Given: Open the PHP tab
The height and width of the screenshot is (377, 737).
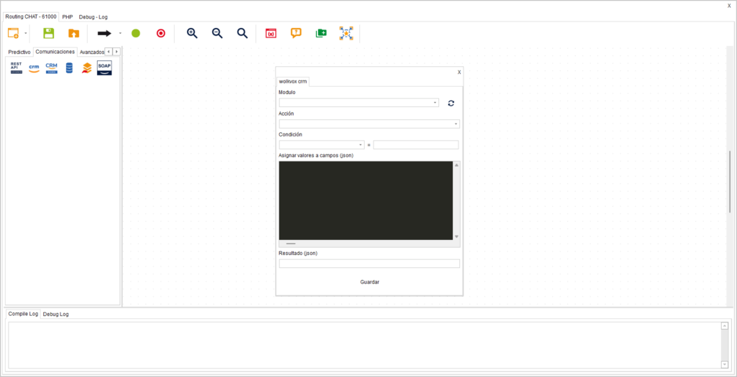Looking at the screenshot, I should tap(68, 17).
